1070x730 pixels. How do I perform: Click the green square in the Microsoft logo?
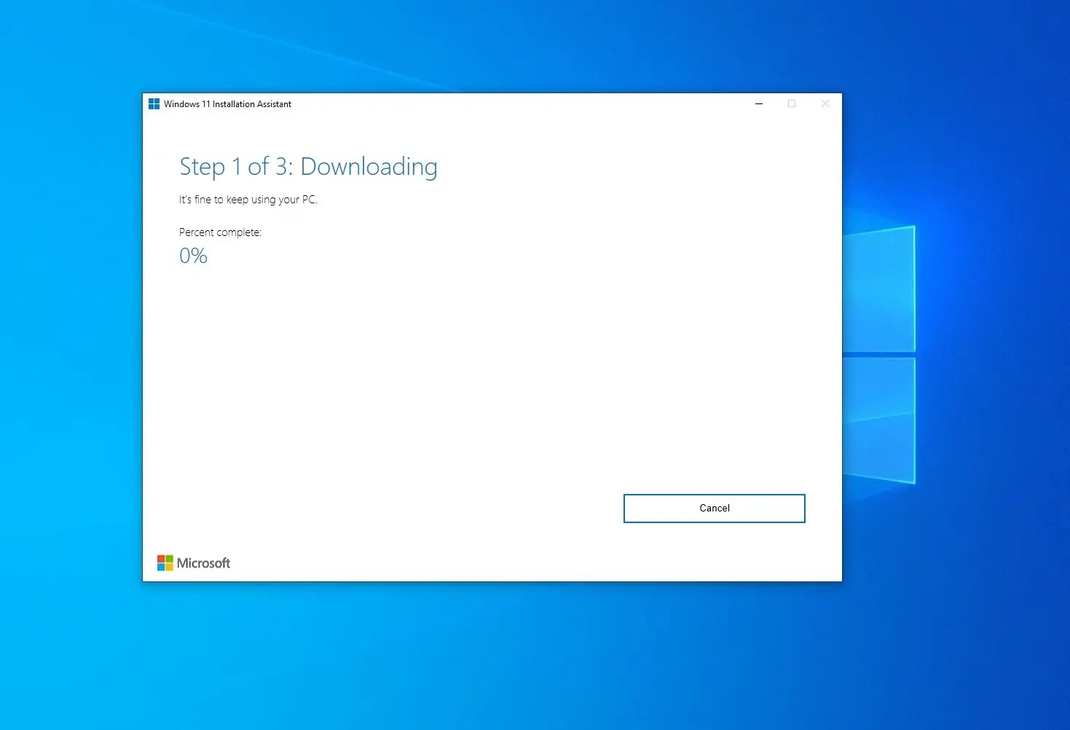point(168,557)
